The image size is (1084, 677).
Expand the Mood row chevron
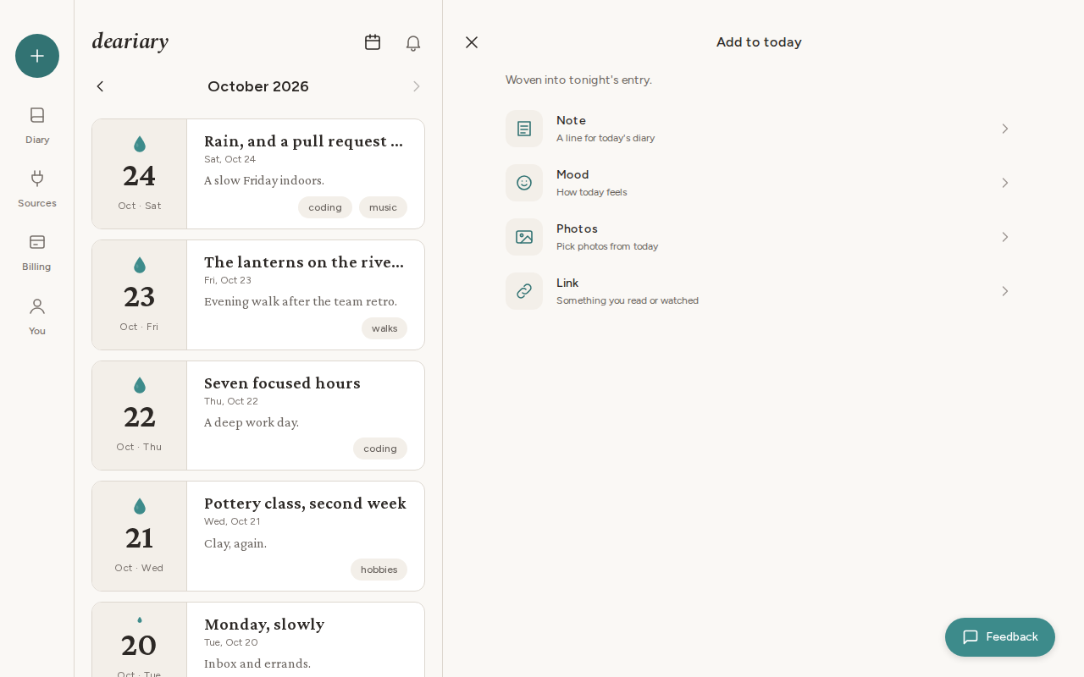pyautogui.click(x=1005, y=183)
